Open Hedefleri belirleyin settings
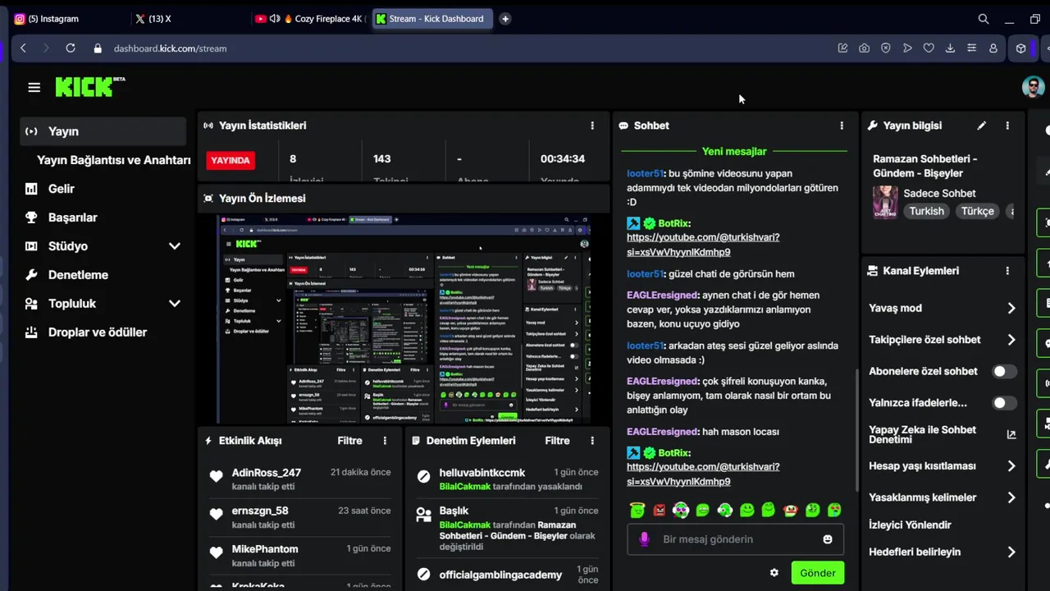The height and width of the screenshot is (591, 1050). point(943,552)
